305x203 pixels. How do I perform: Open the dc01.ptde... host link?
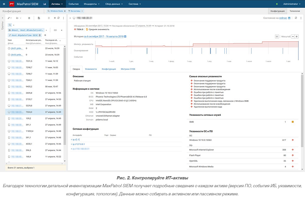17,48
